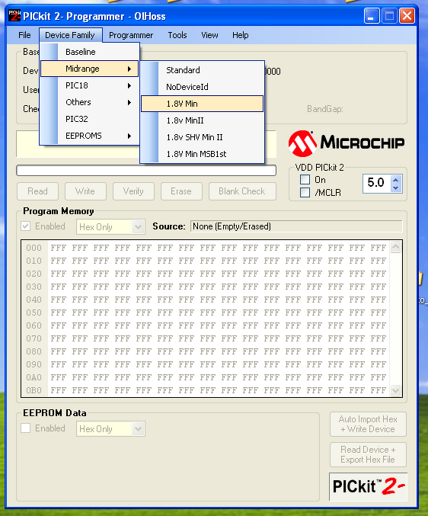Click the BandGap label
The image size is (428, 516).
click(325, 109)
